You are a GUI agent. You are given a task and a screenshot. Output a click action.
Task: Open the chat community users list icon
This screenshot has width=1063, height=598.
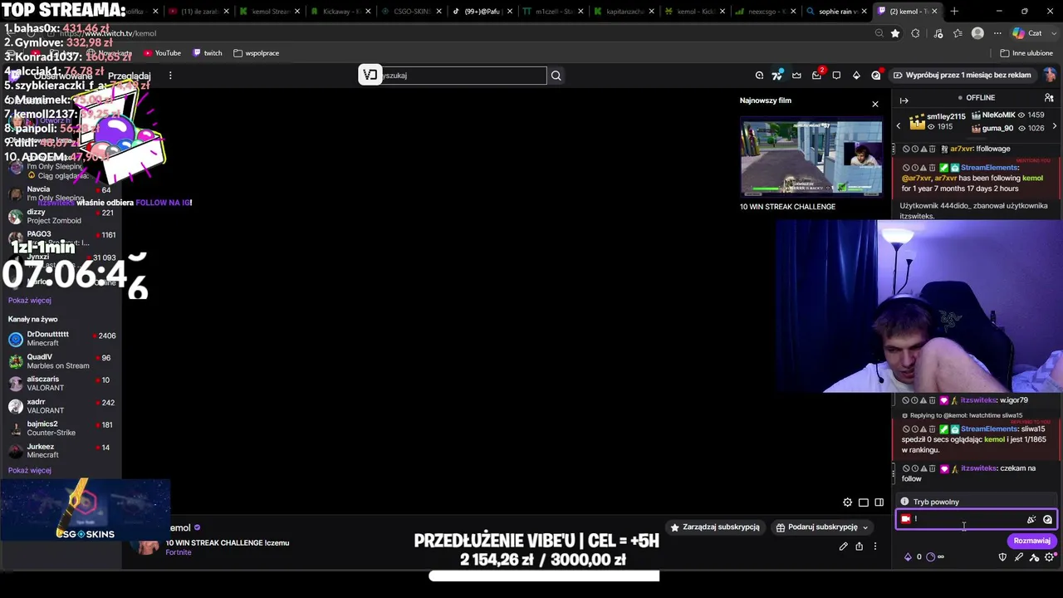click(1049, 98)
